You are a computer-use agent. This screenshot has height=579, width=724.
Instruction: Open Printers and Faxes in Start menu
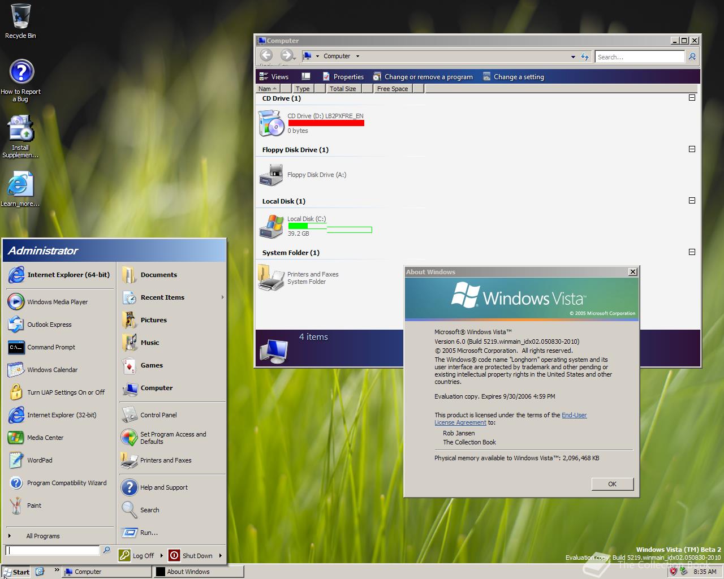172,460
